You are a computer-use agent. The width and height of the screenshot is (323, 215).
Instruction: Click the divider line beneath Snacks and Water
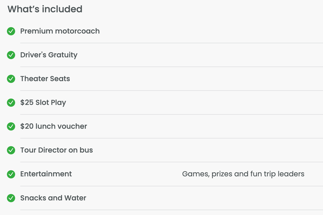pos(171,210)
